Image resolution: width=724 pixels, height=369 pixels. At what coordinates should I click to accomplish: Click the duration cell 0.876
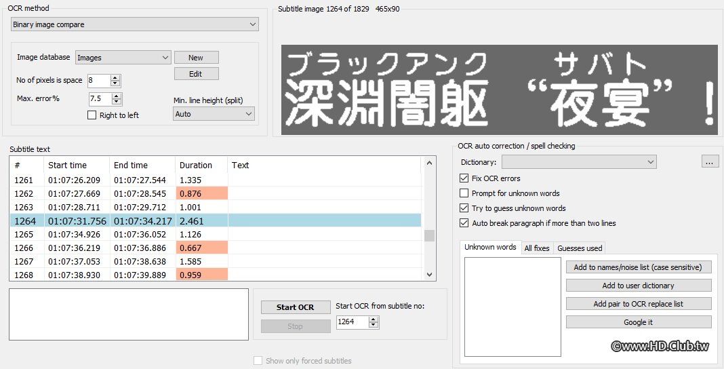pos(202,193)
